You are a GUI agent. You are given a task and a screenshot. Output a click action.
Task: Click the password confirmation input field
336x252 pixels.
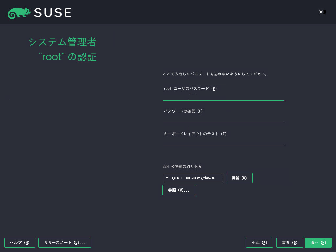[x=223, y=119]
